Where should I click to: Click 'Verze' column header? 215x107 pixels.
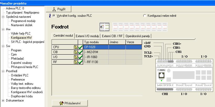click(x=134, y=42)
